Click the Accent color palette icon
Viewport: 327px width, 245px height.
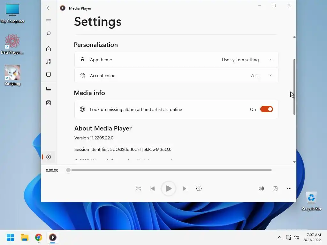pos(82,76)
